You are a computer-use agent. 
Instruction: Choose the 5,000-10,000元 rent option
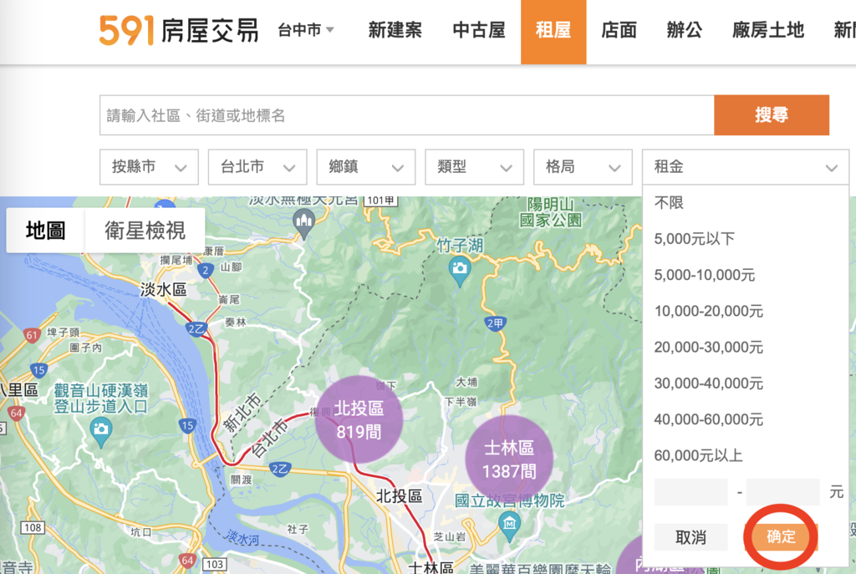click(704, 275)
